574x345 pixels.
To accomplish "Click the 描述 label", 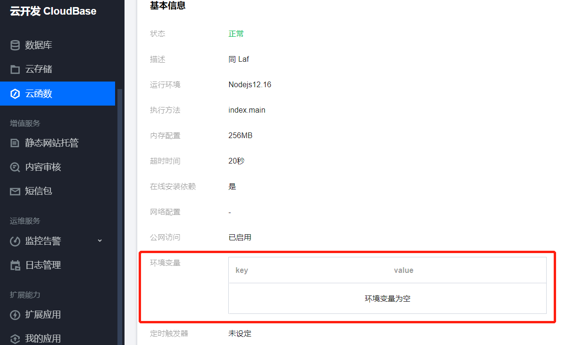I will pos(158,59).
